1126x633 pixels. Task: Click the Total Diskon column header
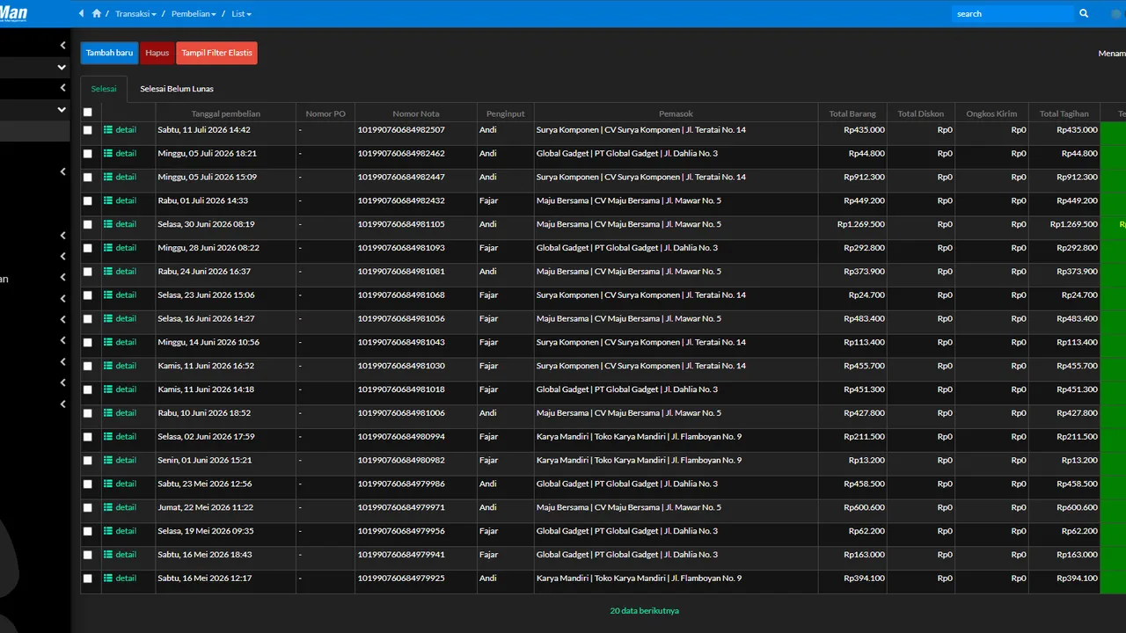point(921,113)
